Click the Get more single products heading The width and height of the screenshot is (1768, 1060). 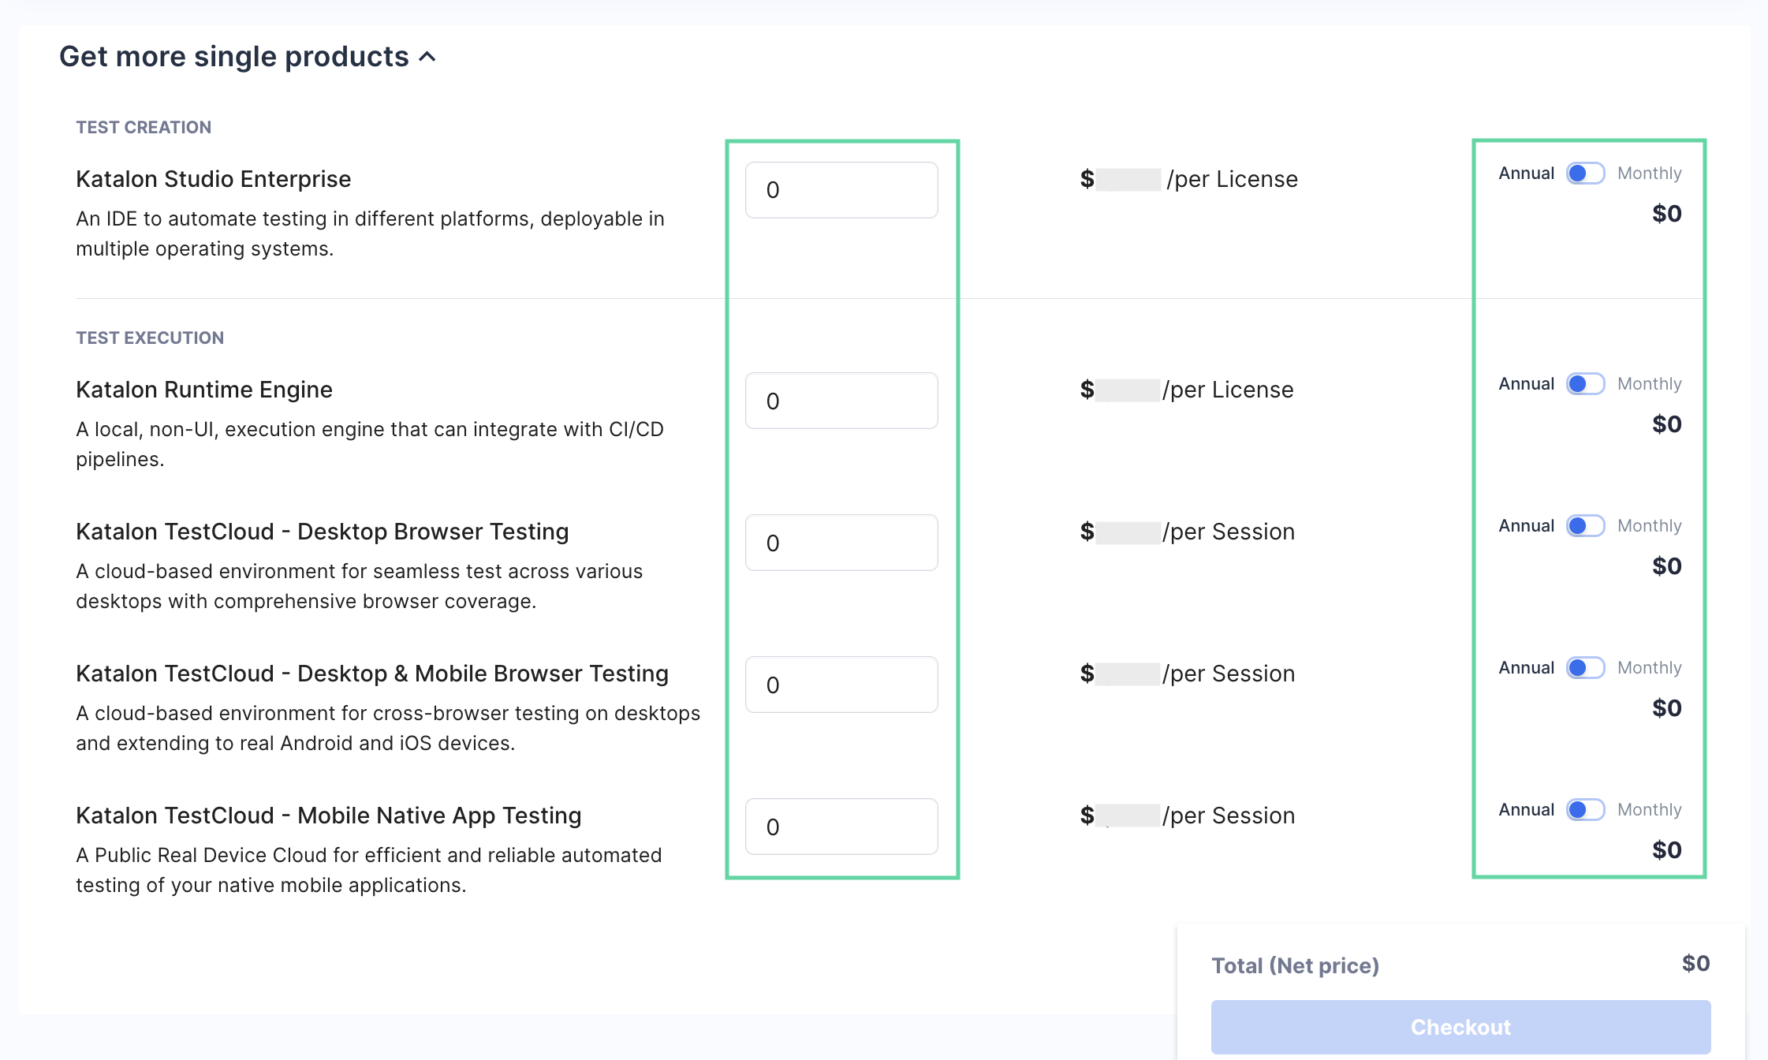(x=233, y=57)
